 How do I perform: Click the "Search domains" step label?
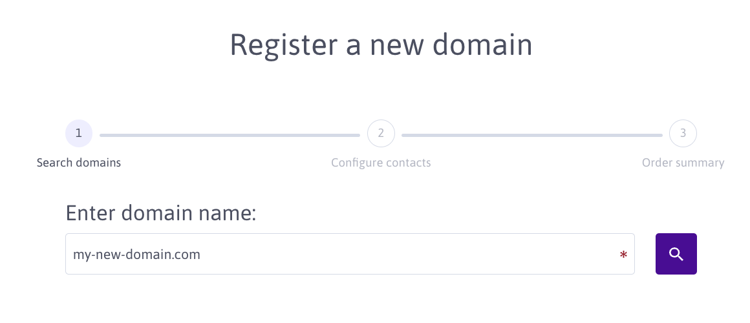click(79, 163)
